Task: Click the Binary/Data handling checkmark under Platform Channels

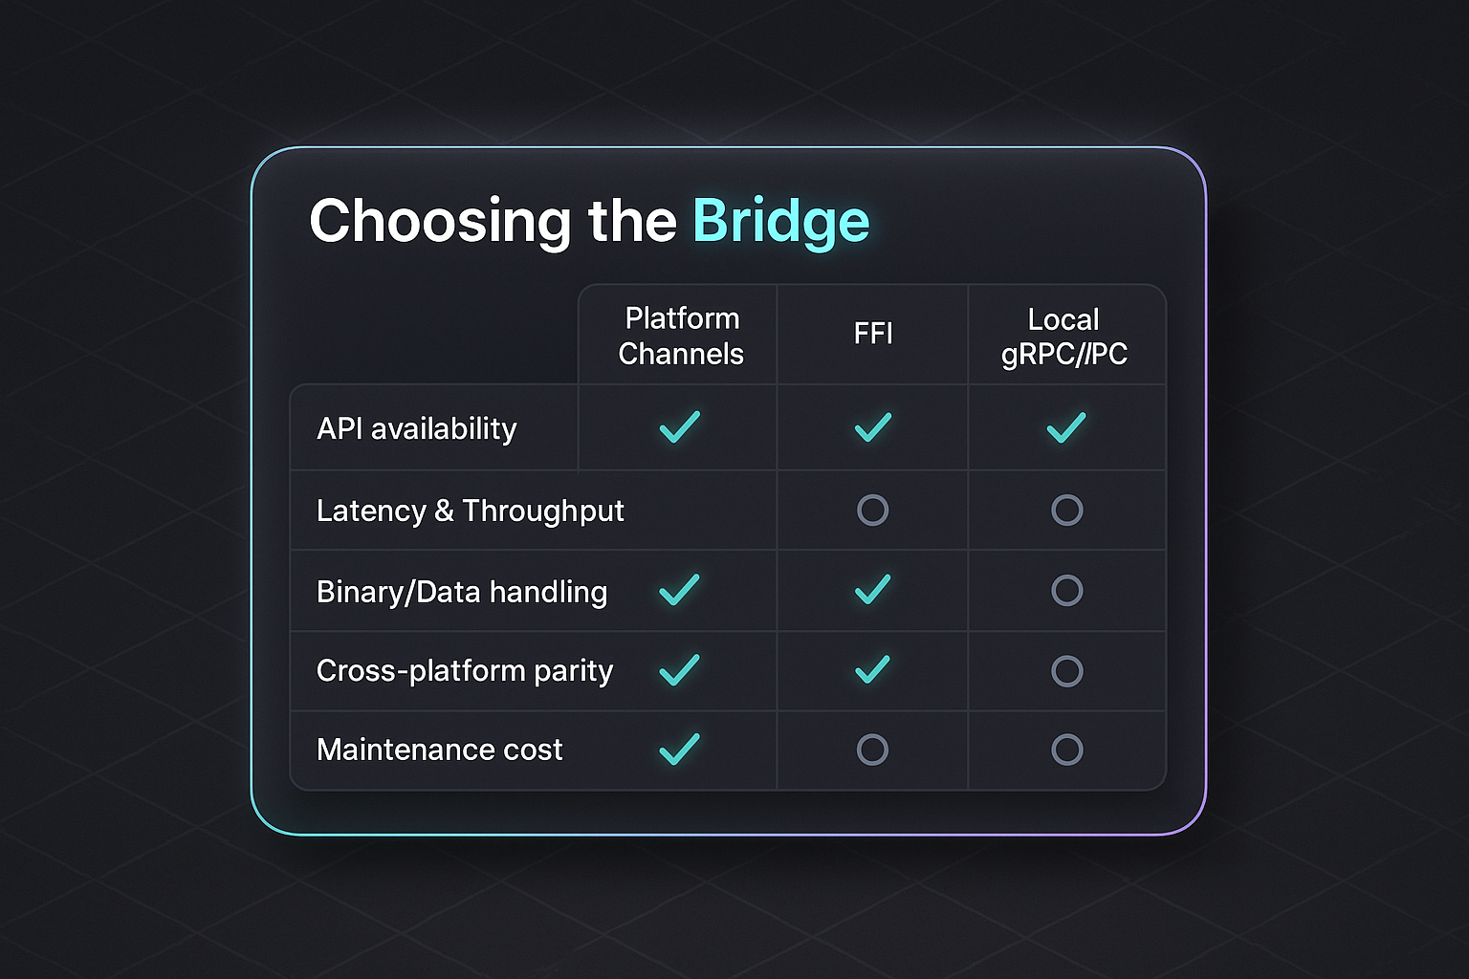Action: 680,589
